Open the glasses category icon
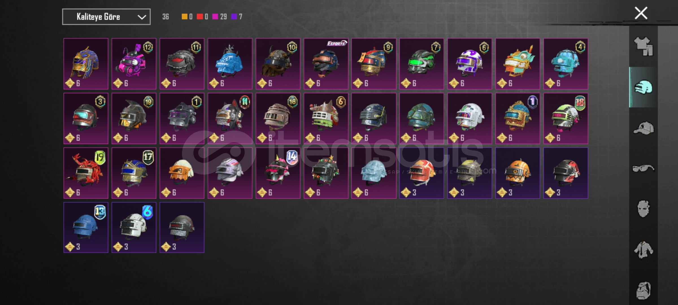The height and width of the screenshot is (305, 678). (644, 168)
